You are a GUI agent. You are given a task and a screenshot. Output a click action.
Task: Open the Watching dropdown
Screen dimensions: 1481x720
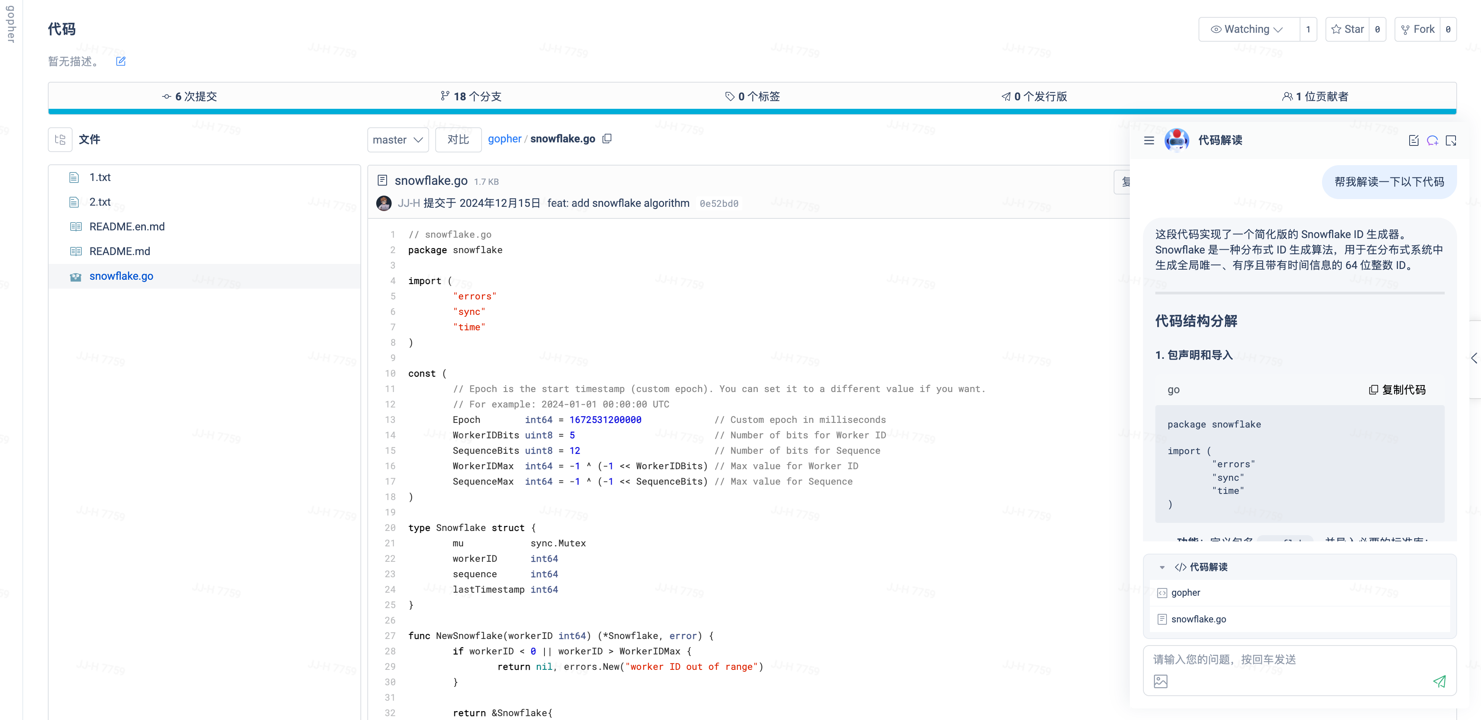(x=1249, y=29)
